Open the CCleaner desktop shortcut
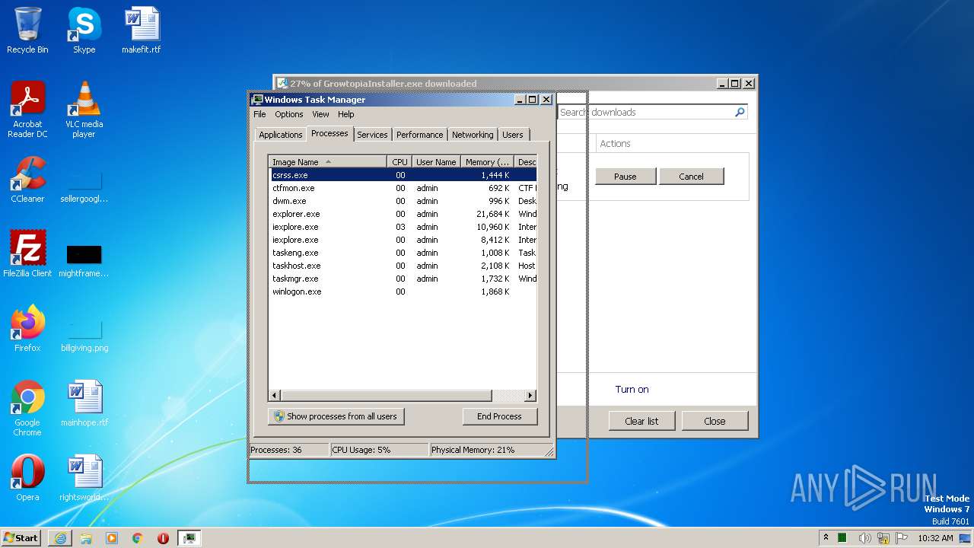Viewport: 974px width, 548px height. [x=27, y=180]
